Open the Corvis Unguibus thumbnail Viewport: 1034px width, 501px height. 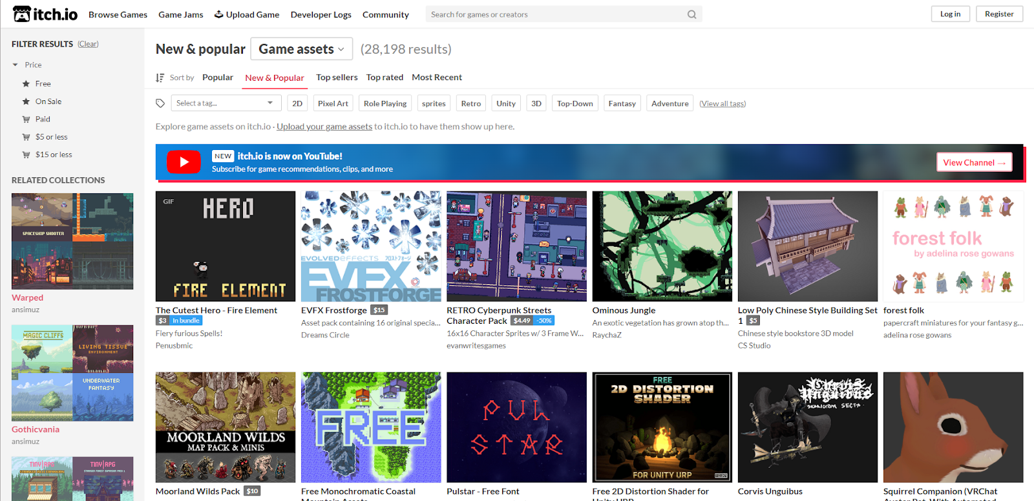[808, 427]
